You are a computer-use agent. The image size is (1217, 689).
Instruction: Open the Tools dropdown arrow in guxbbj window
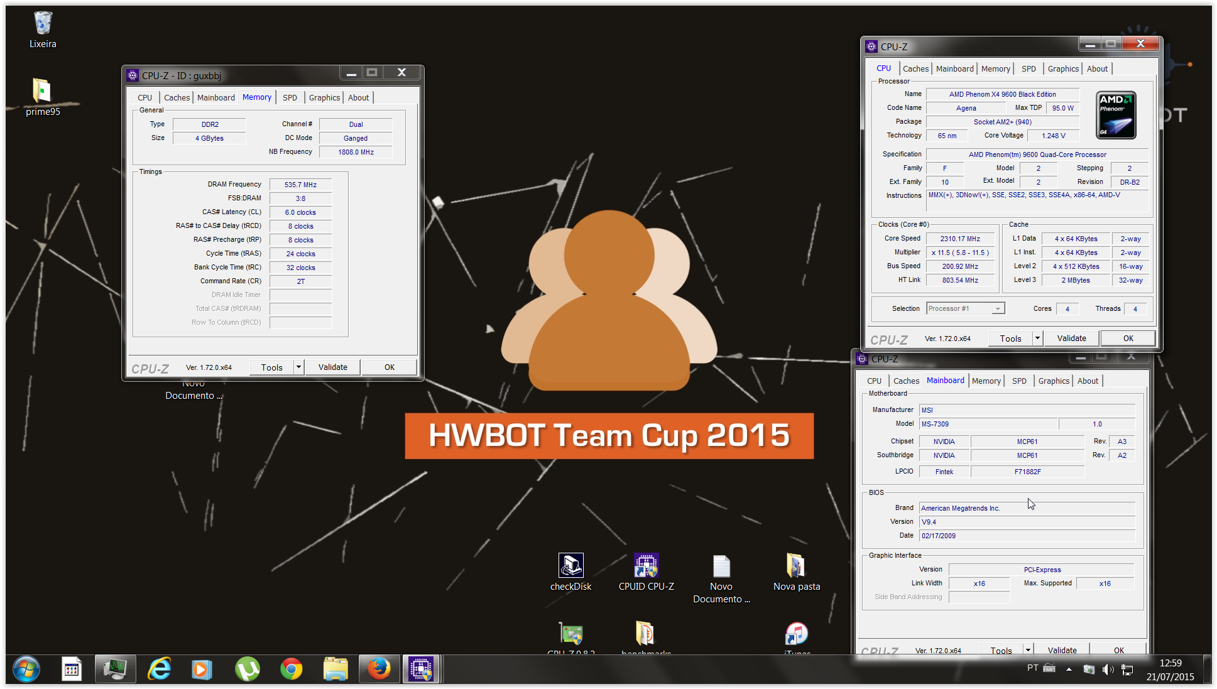tap(299, 367)
